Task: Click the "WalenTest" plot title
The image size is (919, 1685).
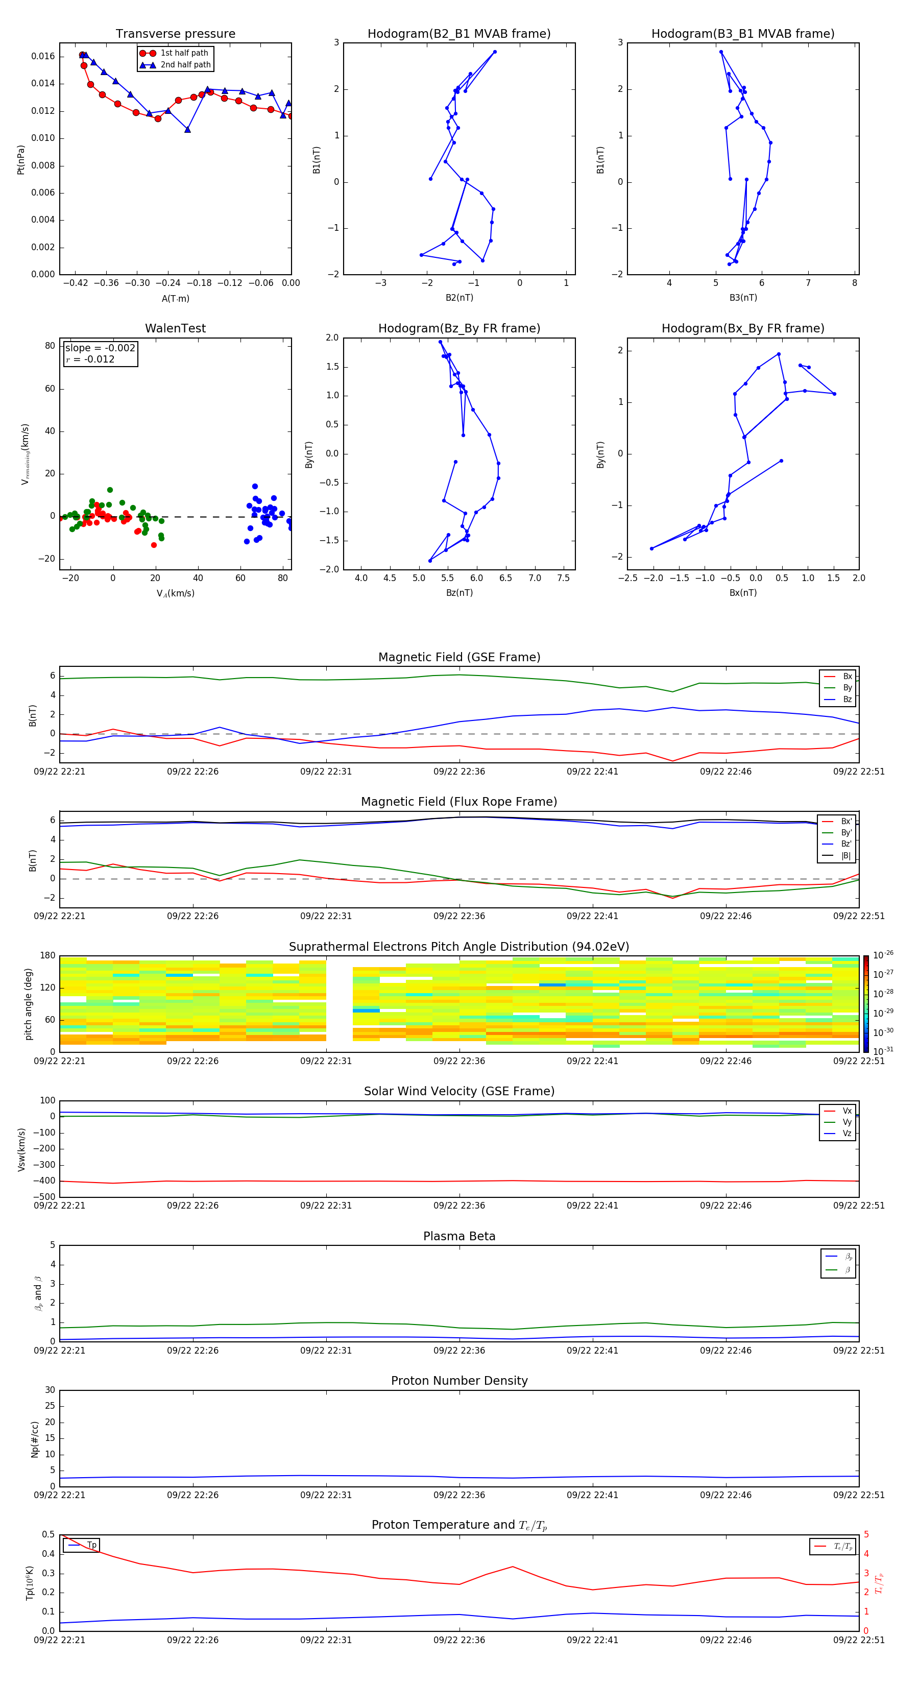Action: click(175, 328)
